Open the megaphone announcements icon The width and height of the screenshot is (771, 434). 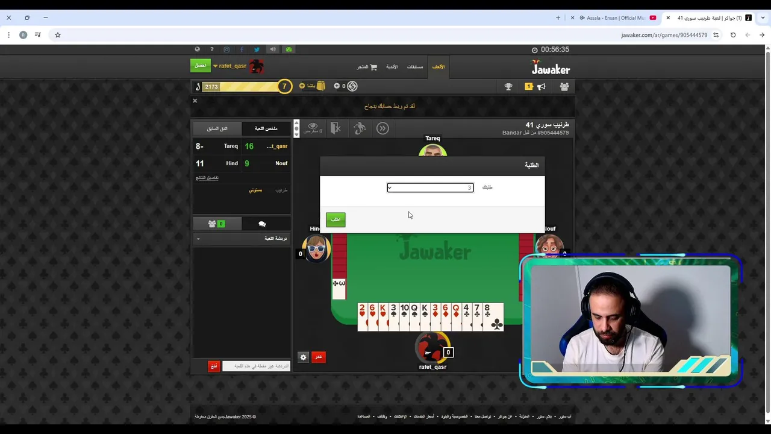click(542, 87)
